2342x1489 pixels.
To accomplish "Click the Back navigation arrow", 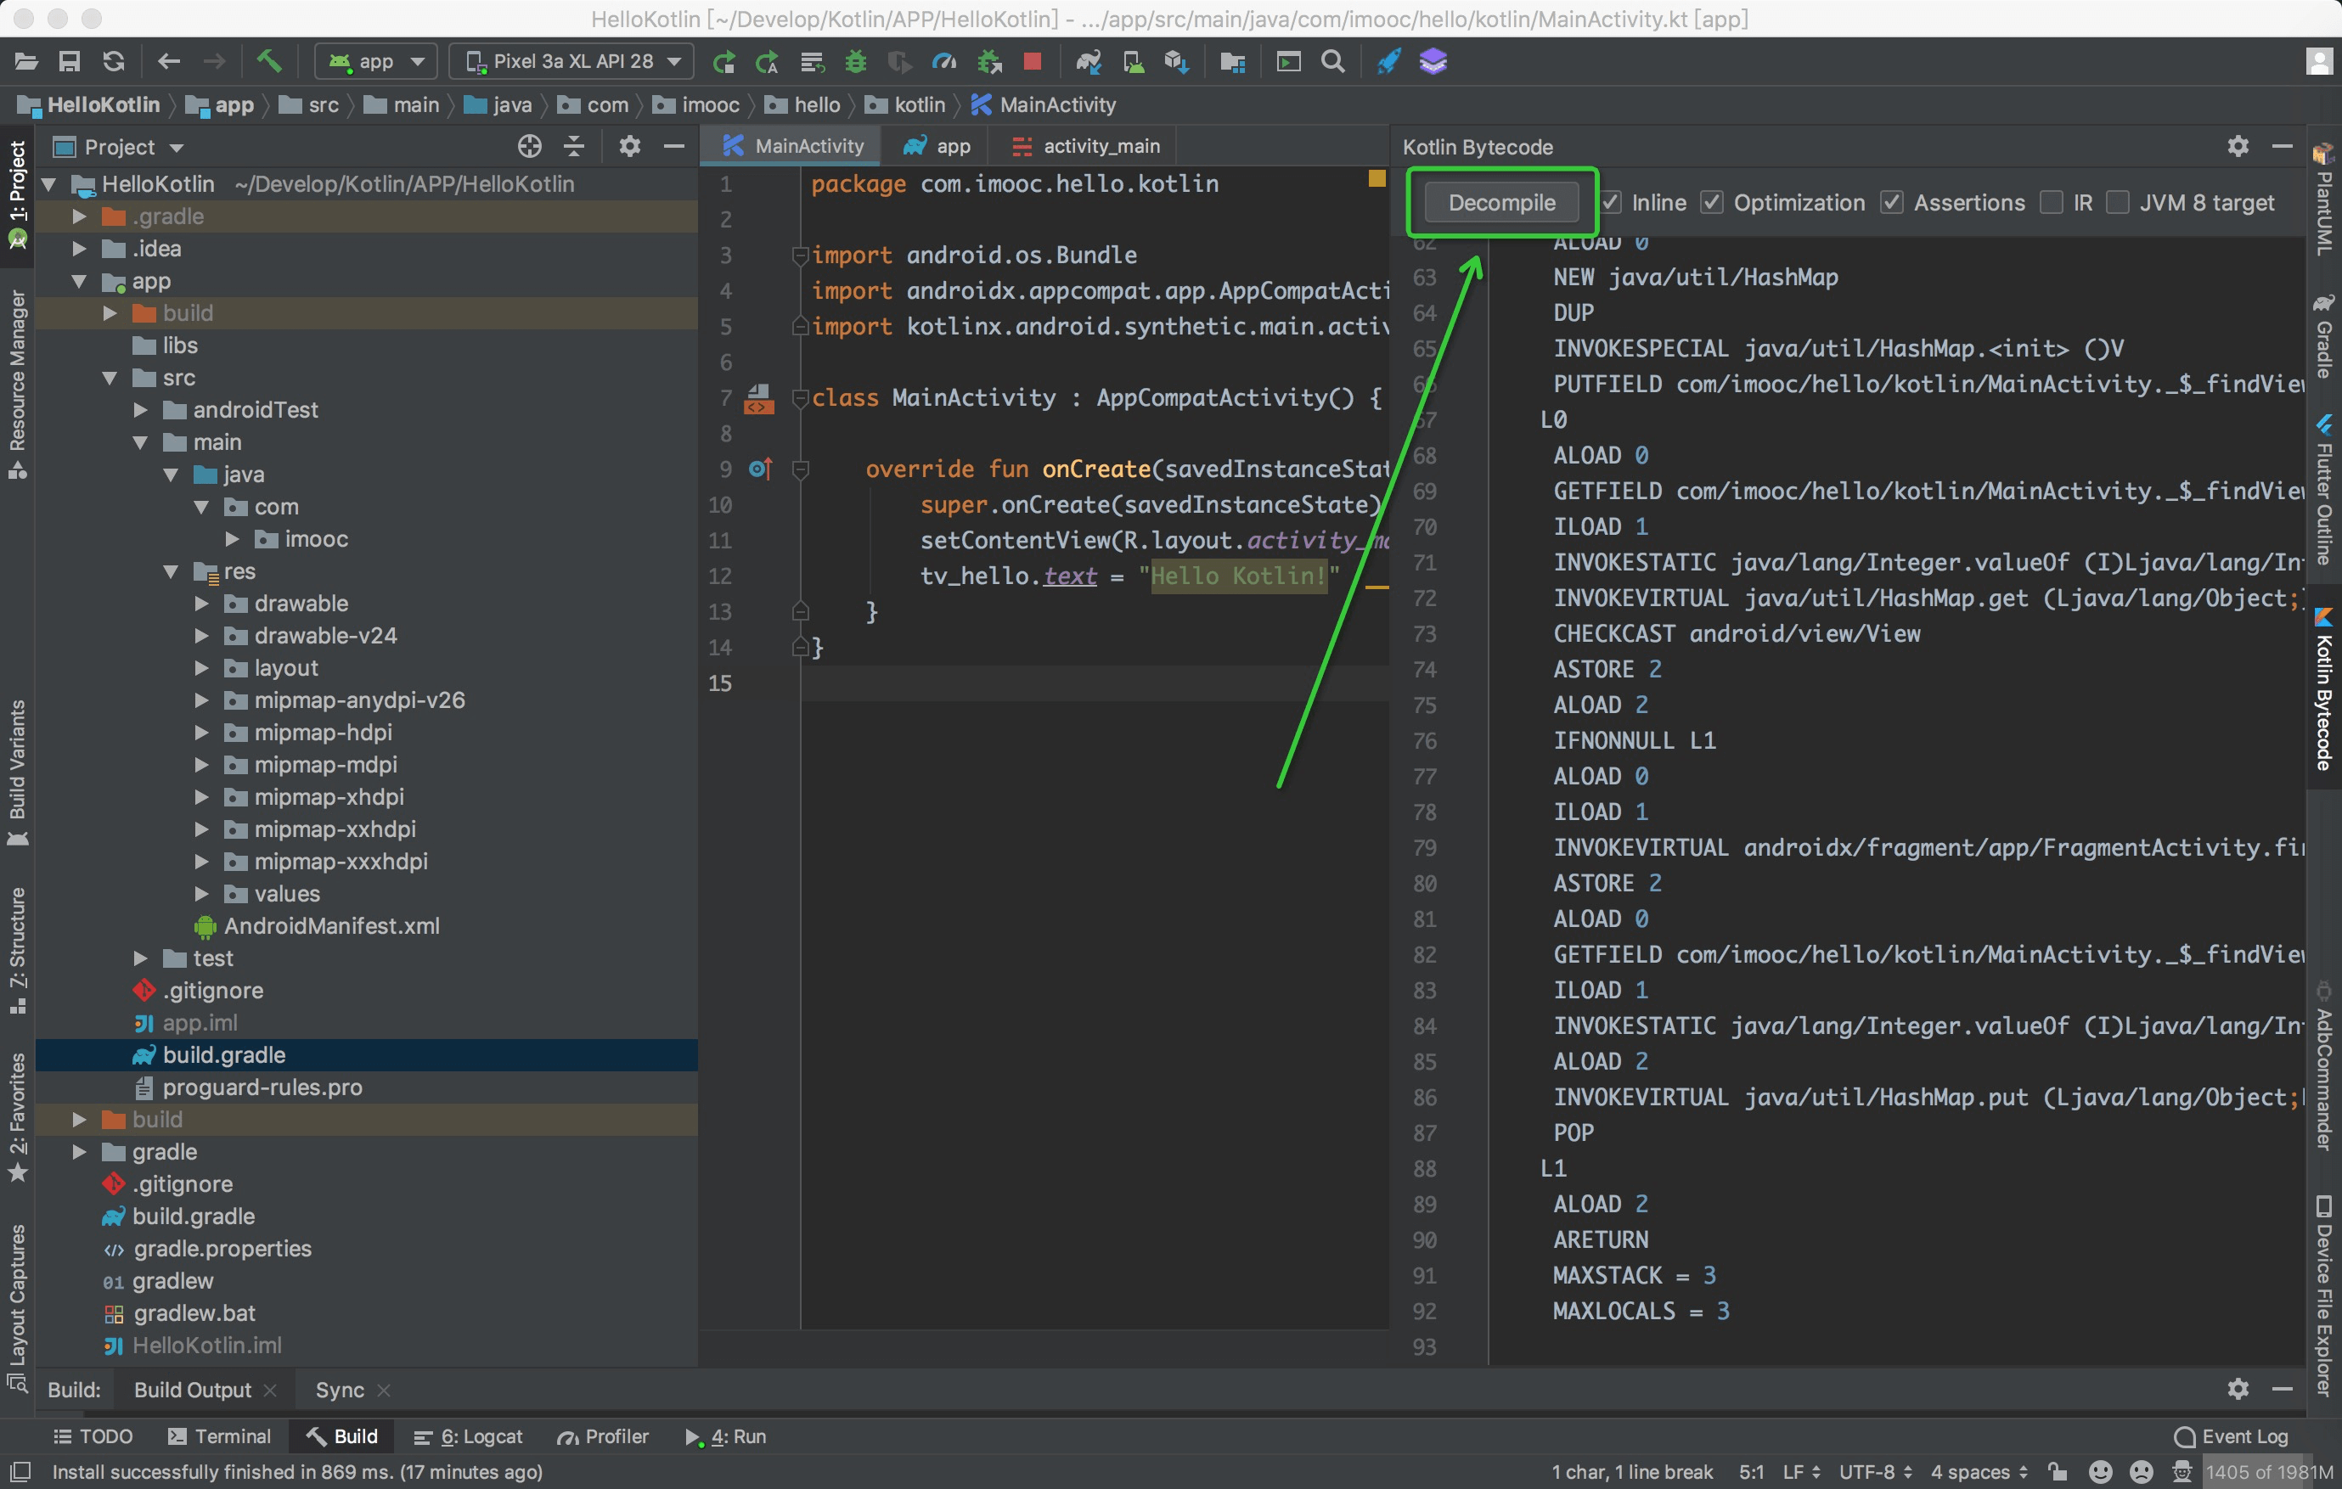I will (169, 62).
